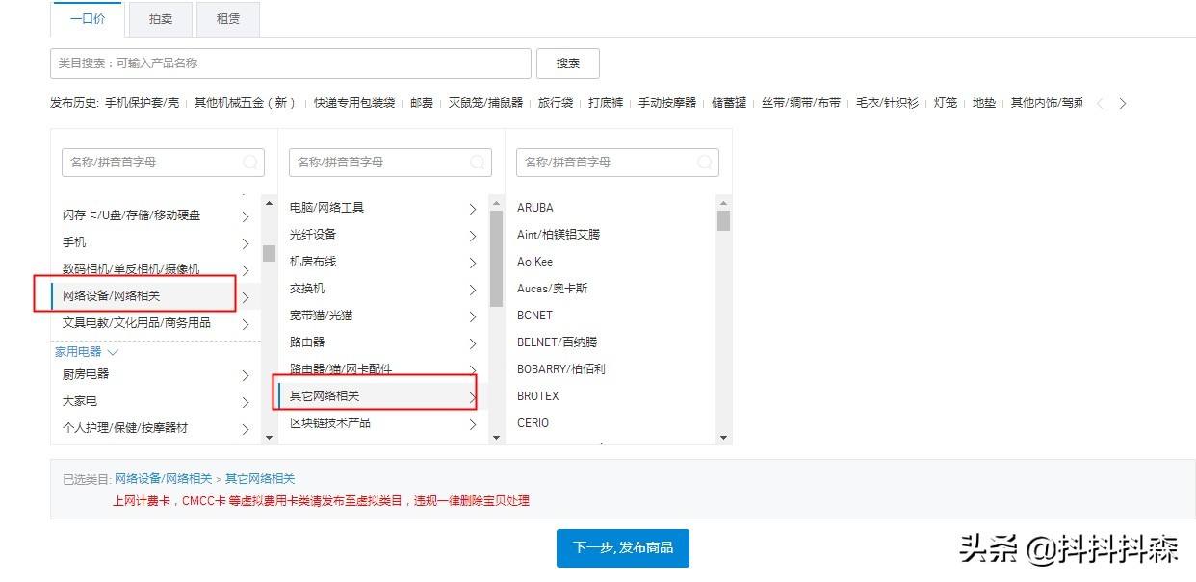Expand arrow next to 手机 category

(246, 243)
